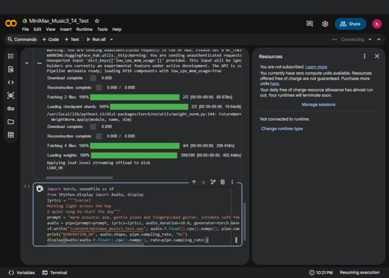Click 'Not connected to runtime.' text
This screenshot has height=278, width=389.
285,119
